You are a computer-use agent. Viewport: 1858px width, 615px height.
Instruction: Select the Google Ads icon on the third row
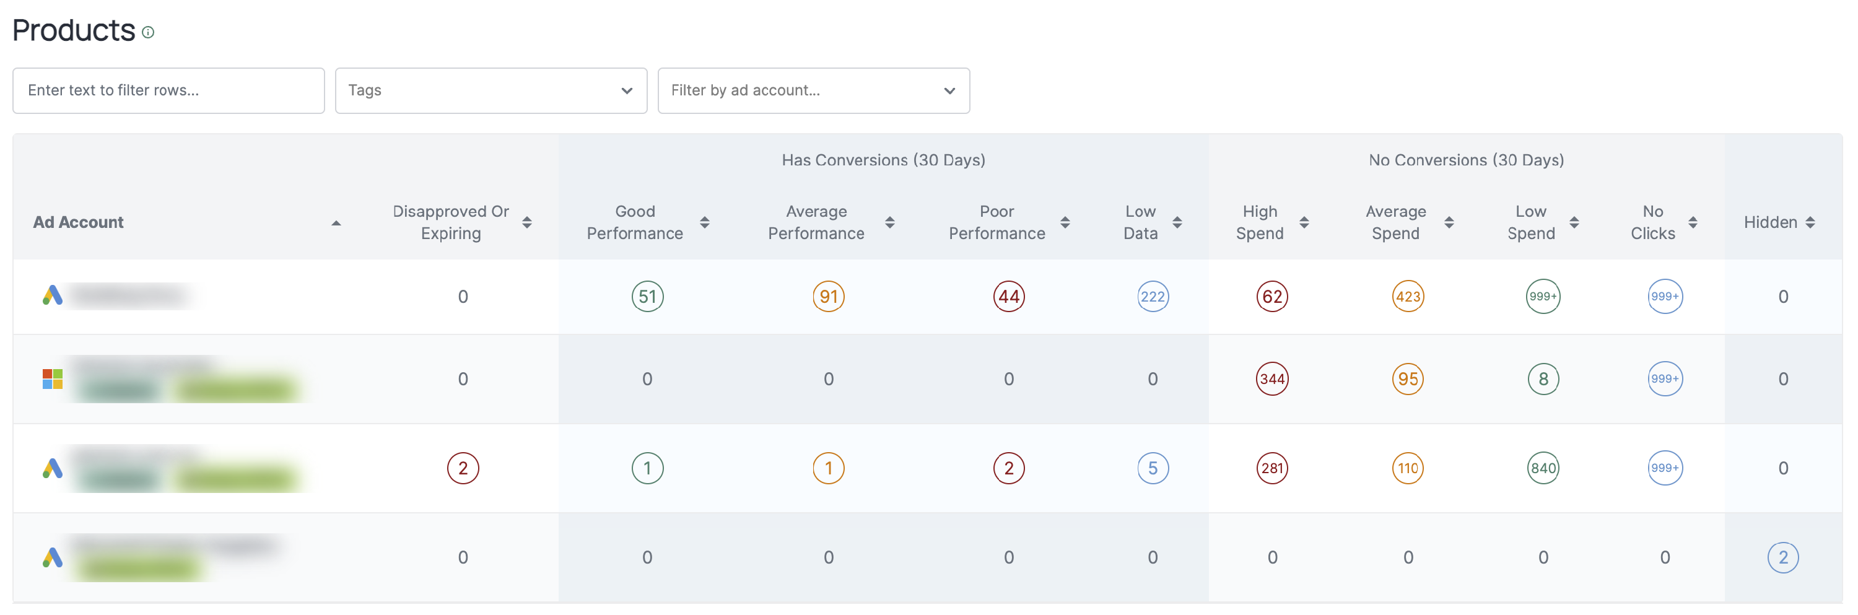[x=53, y=467]
